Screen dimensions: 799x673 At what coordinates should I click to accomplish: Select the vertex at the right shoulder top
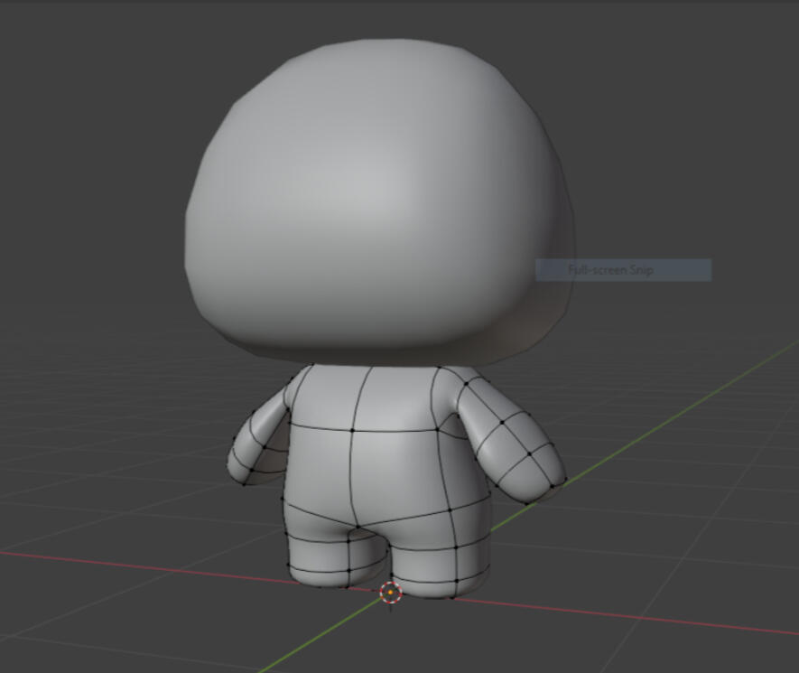pyautogui.click(x=467, y=384)
